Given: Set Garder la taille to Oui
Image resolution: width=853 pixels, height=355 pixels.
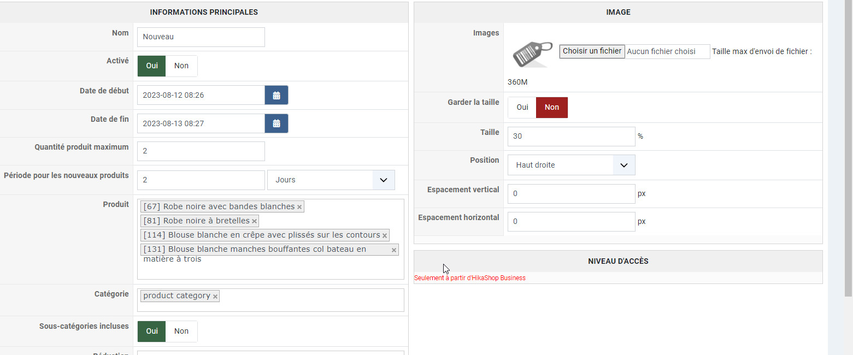Looking at the screenshot, I should click(522, 108).
